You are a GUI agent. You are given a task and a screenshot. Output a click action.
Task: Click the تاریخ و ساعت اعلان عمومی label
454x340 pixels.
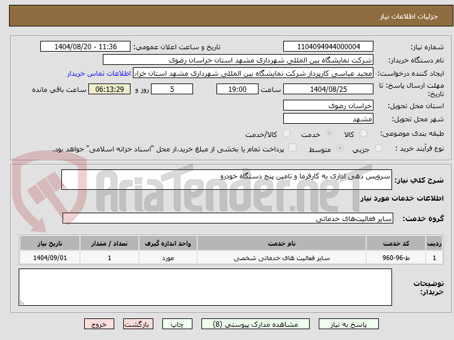[177, 47]
